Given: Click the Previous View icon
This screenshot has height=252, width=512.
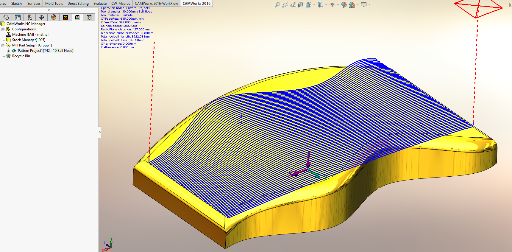Looking at the screenshot, I should click(x=293, y=5).
